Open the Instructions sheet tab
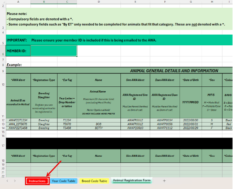Screen dimensions: 233x189 (x=37, y=181)
